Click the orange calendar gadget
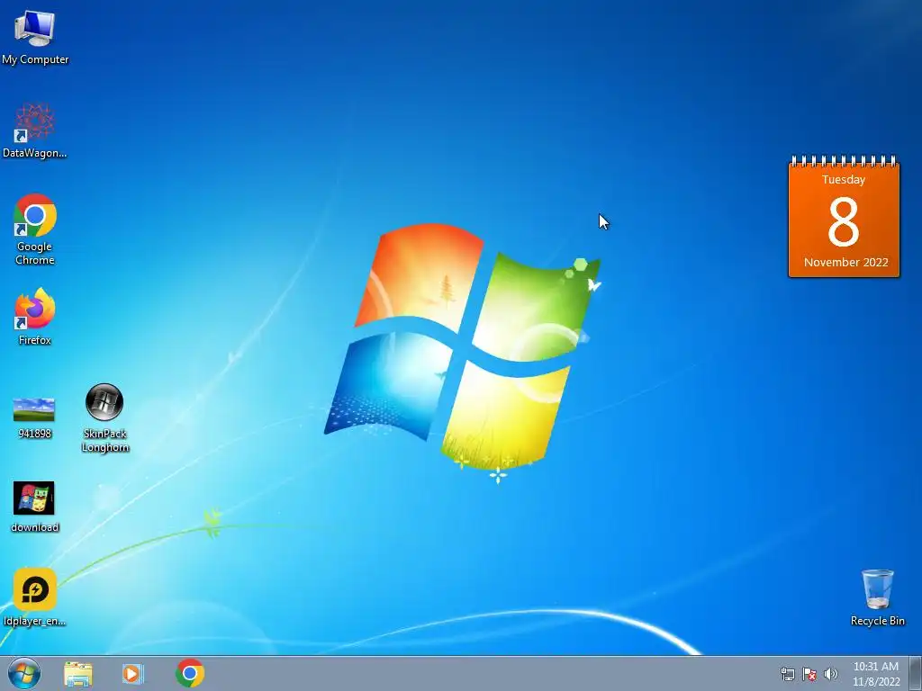Image resolution: width=922 pixels, height=691 pixels. tap(844, 216)
